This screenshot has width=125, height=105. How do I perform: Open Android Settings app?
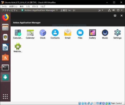click(x=117, y=34)
